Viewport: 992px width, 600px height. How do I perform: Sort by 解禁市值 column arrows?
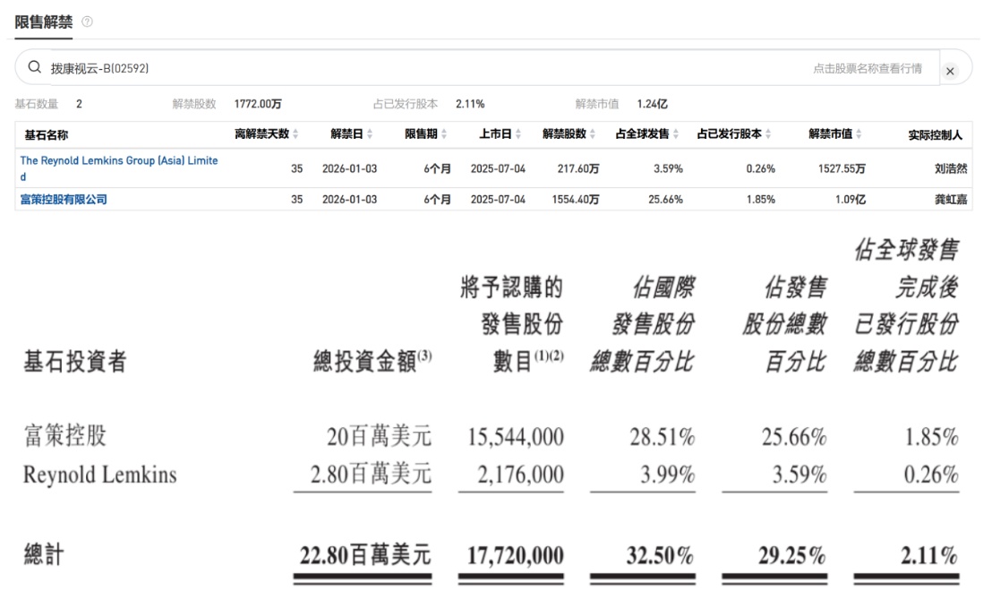[859, 134]
